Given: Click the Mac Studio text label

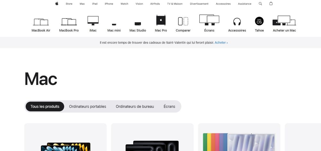Looking at the screenshot, I should point(138,30).
